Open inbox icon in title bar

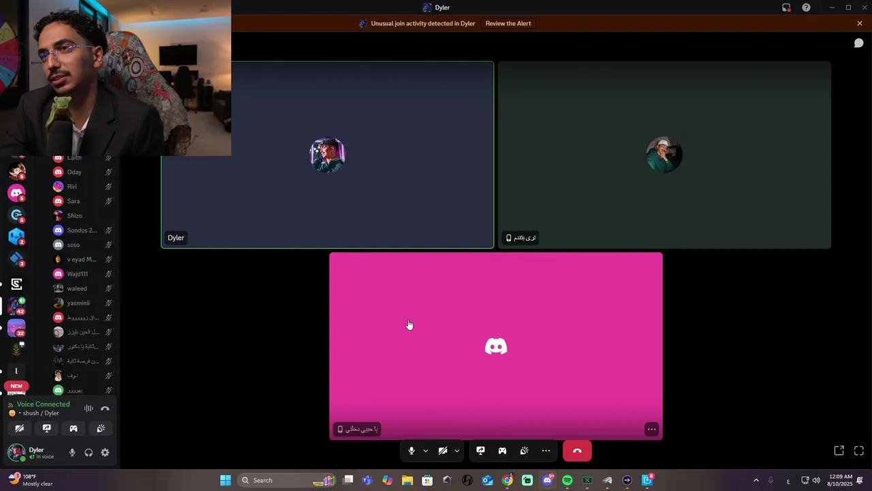click(786, 8)
